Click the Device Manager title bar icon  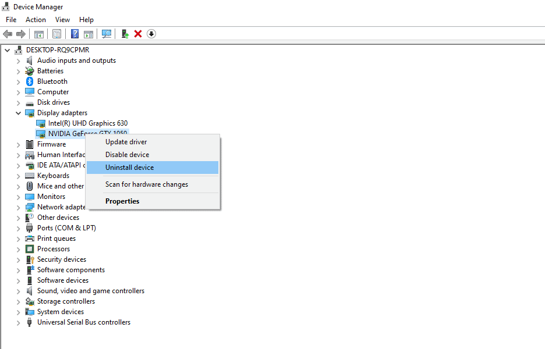click(x=6, y=6)
